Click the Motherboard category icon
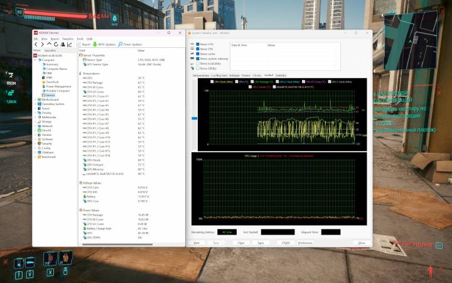The width and height of the screenshot is (452, 283). pos(40,99)
